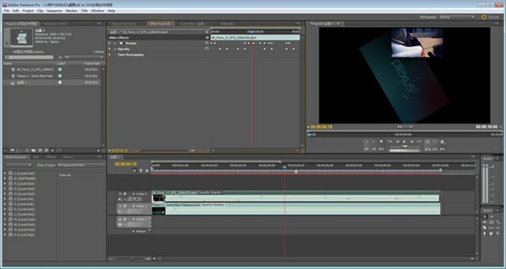Click the Add Marker icon in Program monitor

[382, 142]
